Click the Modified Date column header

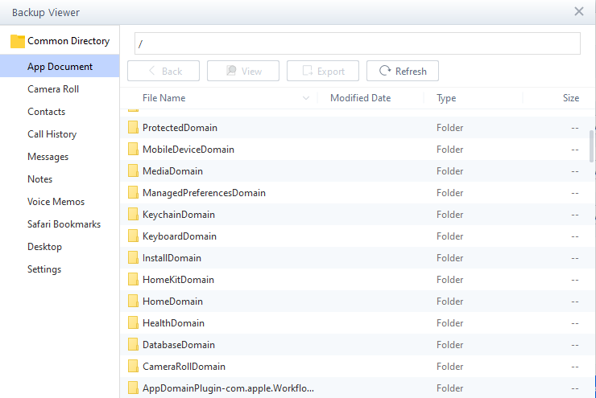click(x=360, y=98)
